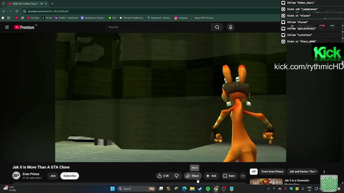Open The best ChatBot bookmark
This screenshot has height=193, width=344.
click(132, 18)
